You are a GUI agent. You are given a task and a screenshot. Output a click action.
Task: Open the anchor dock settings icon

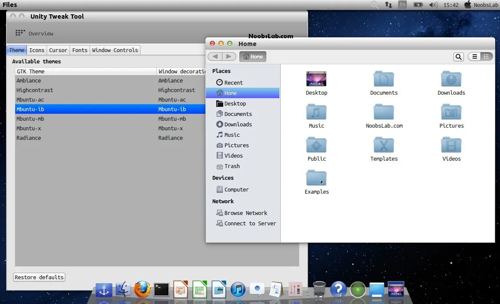[x=104, y=290]
